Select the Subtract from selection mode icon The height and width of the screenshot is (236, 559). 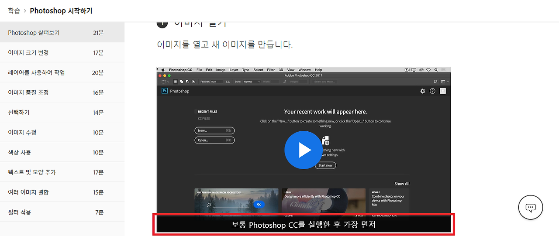(x=187, y=82)
